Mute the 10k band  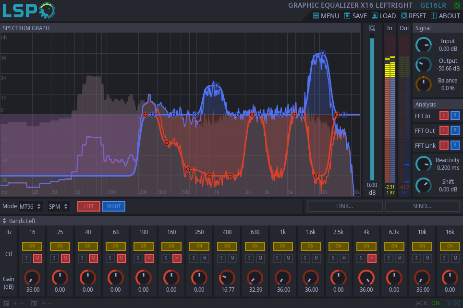(x=427, y=258)
